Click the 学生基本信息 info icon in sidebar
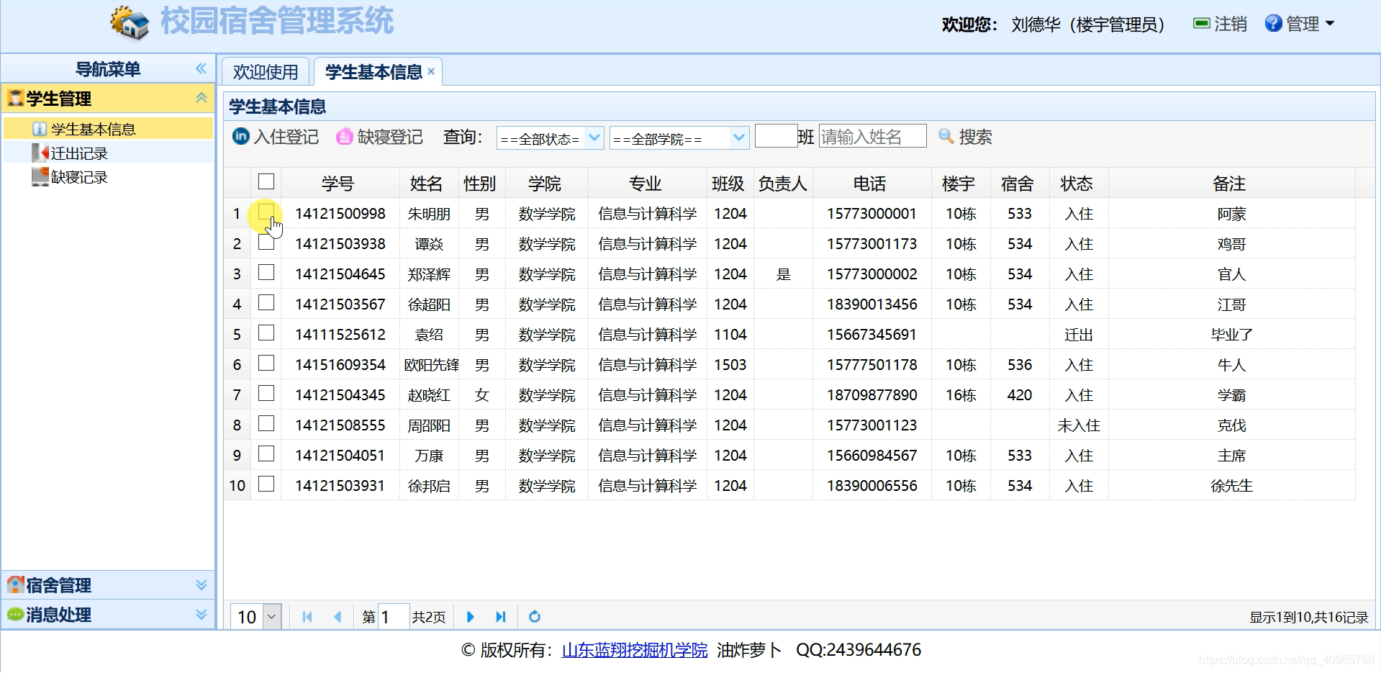The width and height of the screenshot is (1381, 673). point(40,129)
